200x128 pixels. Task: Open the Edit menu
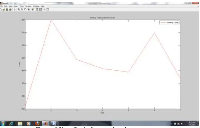coord(6,6)
